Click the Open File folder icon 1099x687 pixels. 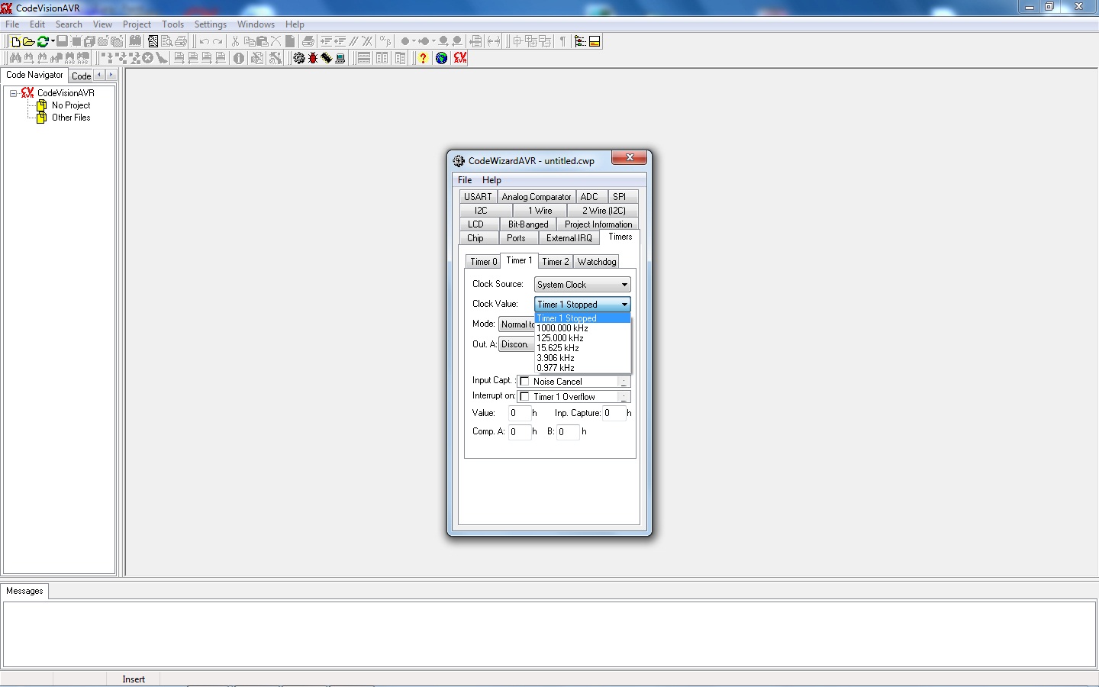click(28, 41)
